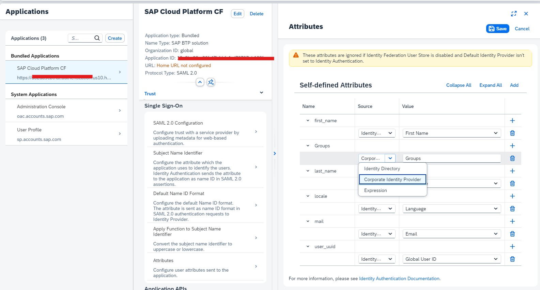Expand the Trust section chevron
The width and height of the screenshot is (540, 290).
261,93
